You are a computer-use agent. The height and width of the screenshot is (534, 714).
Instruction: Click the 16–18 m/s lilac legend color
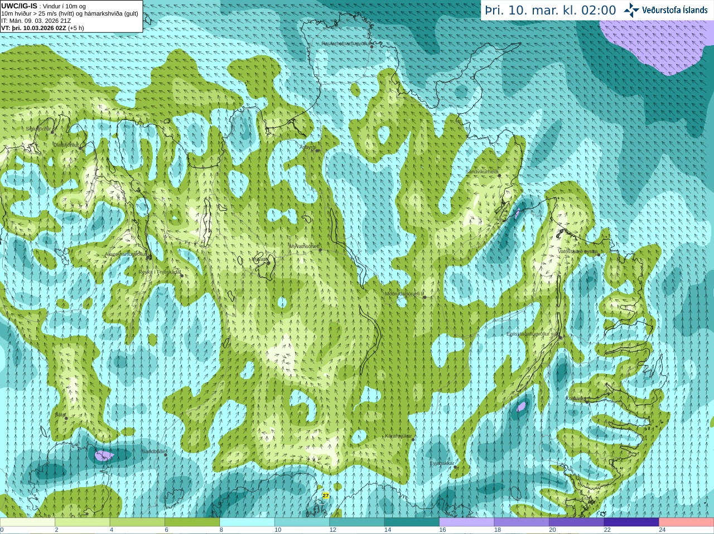pos(467,522)
